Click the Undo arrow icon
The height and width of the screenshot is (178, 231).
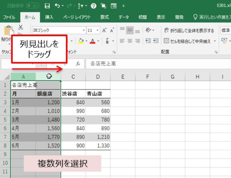point(57,6)
